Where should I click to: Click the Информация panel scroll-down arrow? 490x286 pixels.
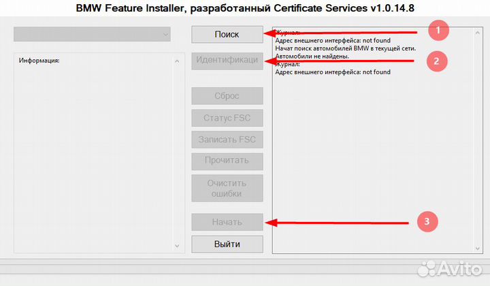176,245
